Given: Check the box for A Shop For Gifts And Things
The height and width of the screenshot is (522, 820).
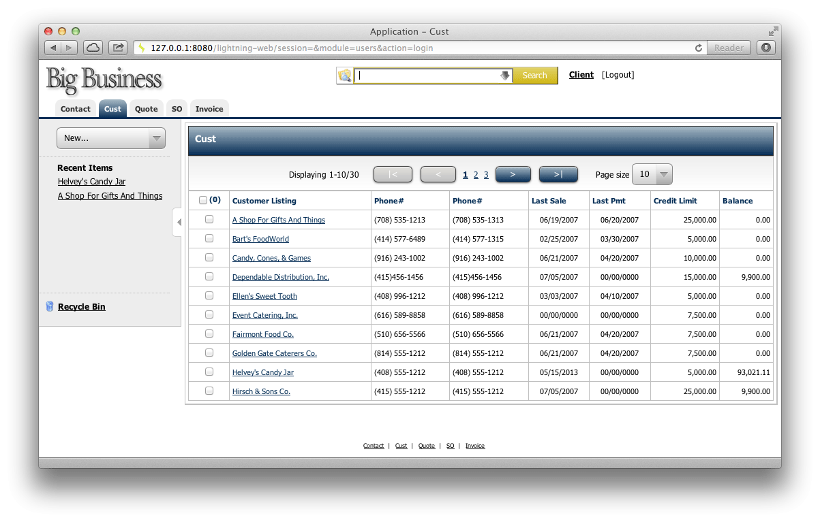Looking at the screenshot, I should pos(209,219).
